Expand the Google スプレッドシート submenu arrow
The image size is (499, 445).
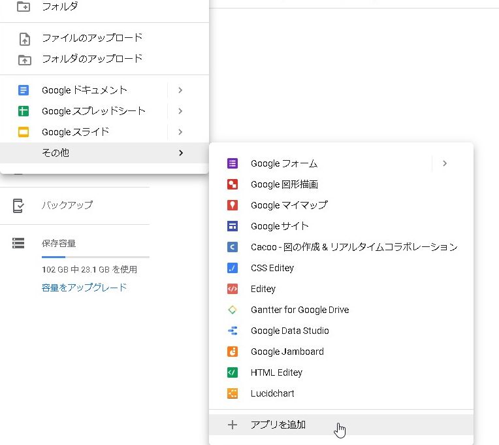pos(180,111)
